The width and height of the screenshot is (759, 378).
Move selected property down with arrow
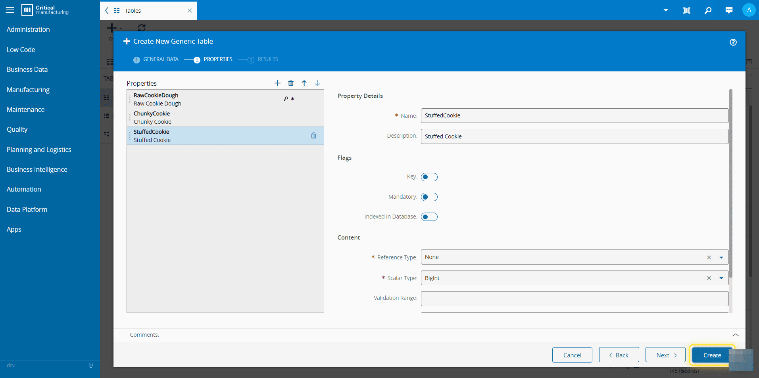pos(317,83)
